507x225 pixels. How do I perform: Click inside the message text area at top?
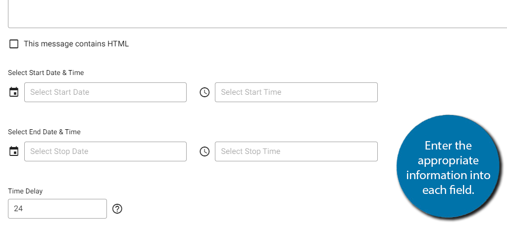(257, 13)
